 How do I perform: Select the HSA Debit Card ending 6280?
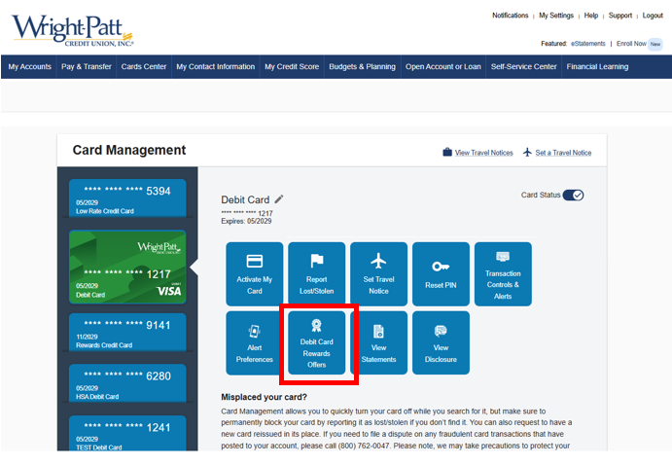127,383
